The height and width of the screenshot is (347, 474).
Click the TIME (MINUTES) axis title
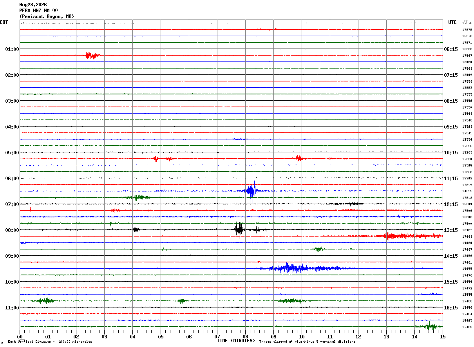click(236, 341)
